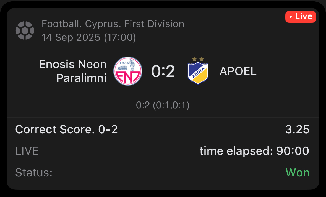Image resolution: width=326 pixels, height=197 pixels.
Task: Click the empty area right of APOEL
Action: (x=288, y=71)
